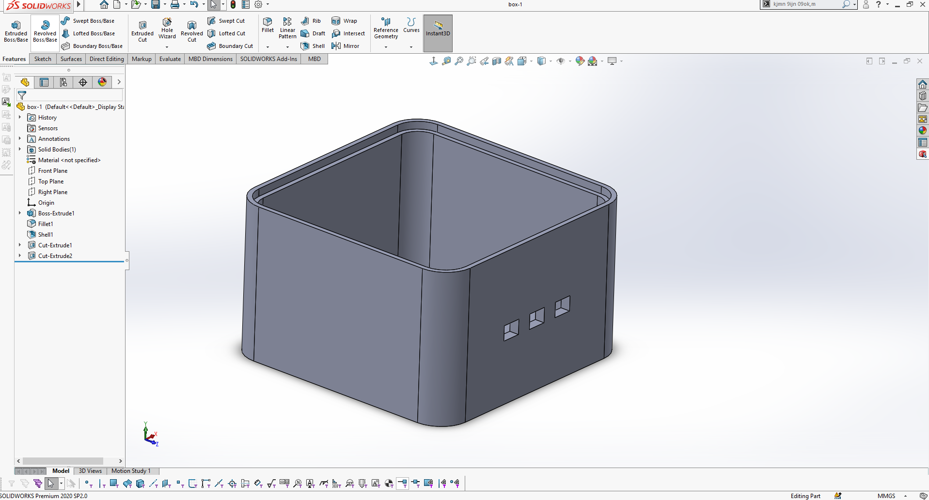
Task: Expand the Annotations folder
Action: point(20,138)
